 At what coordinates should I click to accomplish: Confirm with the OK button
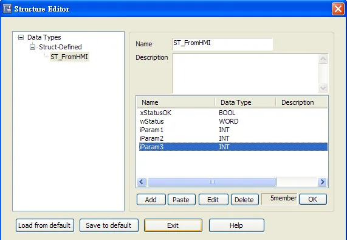pos(313,199)
